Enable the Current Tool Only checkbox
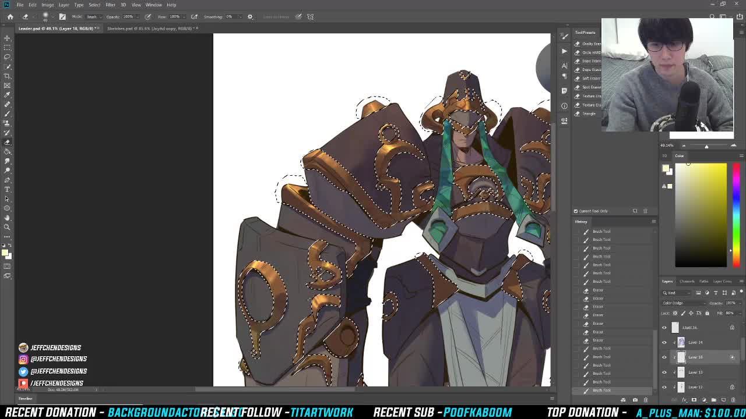Image resolution: width=746 pixels, height=419 pixels. [x=576, y=211]
